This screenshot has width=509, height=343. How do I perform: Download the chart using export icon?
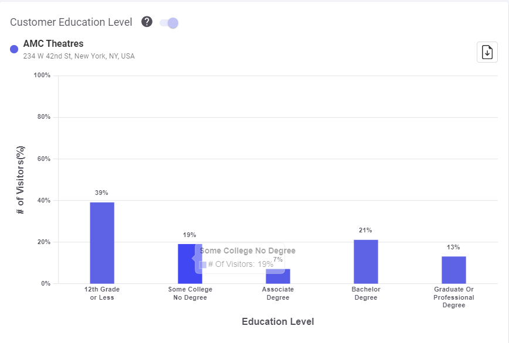point(487,52)
